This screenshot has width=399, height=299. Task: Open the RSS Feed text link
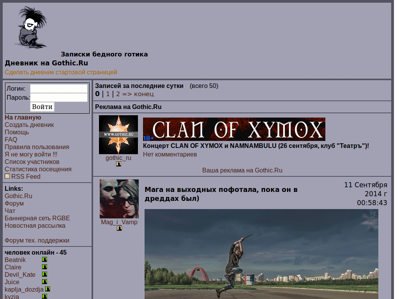[x=26, y=176]
